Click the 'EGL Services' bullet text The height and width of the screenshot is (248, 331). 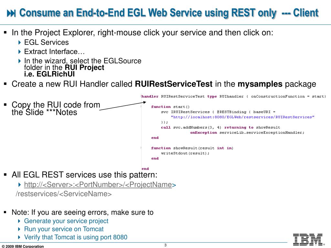point(47,42)
